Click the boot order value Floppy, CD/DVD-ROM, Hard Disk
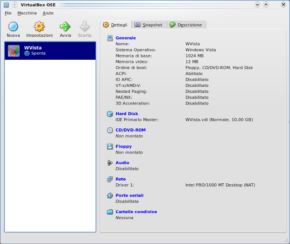 coord(219,68)
